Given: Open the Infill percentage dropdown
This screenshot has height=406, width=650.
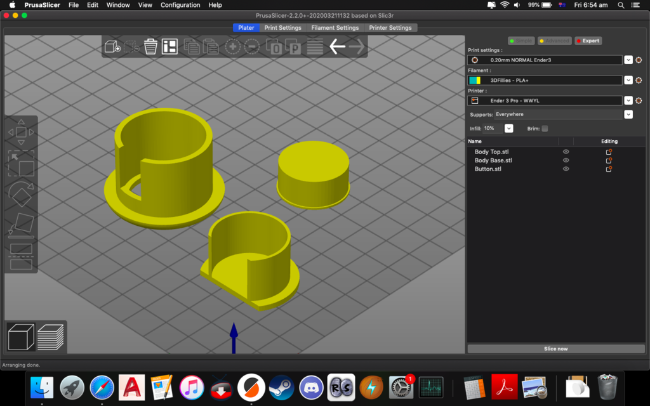Looking at the screenshot, I should click(508, 128).
